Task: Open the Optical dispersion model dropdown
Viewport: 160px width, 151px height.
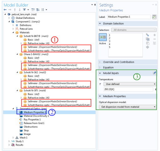Action: click(127, 107)
